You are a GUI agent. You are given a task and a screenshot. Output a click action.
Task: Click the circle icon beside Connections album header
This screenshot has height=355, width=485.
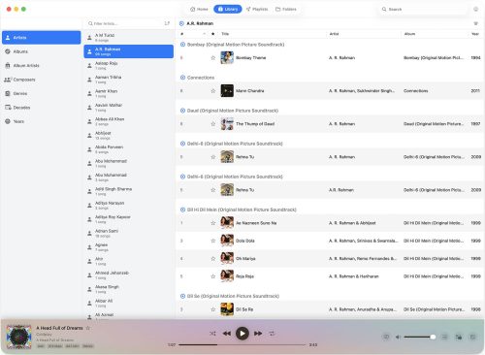click(182, 78)
